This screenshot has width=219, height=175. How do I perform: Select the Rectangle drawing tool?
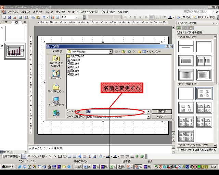[x=60, y=156]
